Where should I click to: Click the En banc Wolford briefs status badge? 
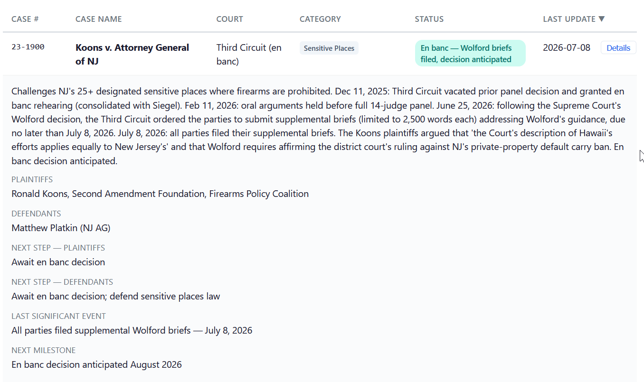(x=470, y=54)
